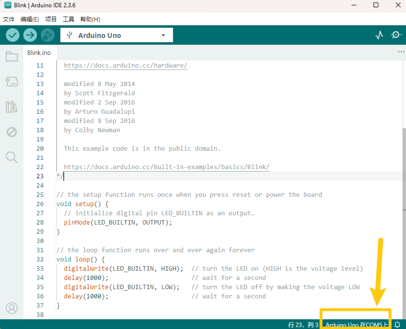Click on 'void setup() {' line
Viewport: 406px width, 329px height.
(x=82, y=204)
